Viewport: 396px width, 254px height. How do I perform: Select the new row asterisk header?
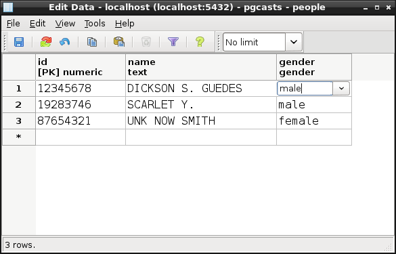coord(19,137)
